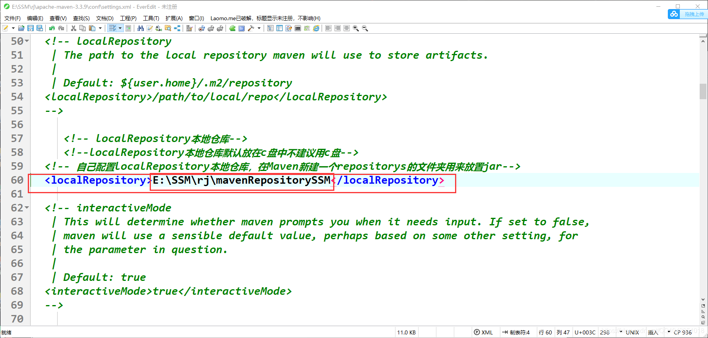
Task: Click the blue outline tree icon
Action: pyautogui.click(x=177, y=28)
